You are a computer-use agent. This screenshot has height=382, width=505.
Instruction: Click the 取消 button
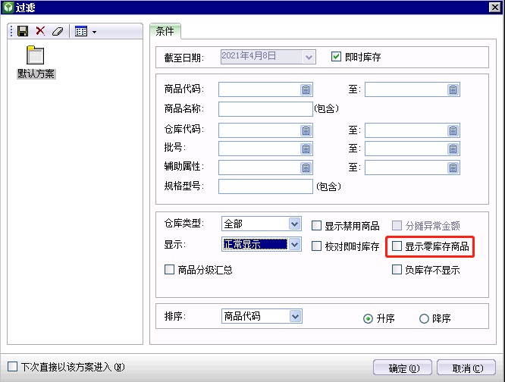[467, 368]
